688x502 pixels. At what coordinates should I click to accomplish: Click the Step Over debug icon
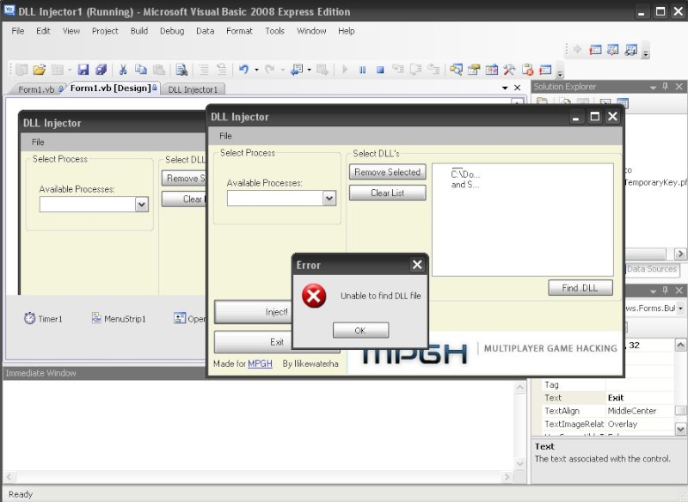click(x=415, y=70)
